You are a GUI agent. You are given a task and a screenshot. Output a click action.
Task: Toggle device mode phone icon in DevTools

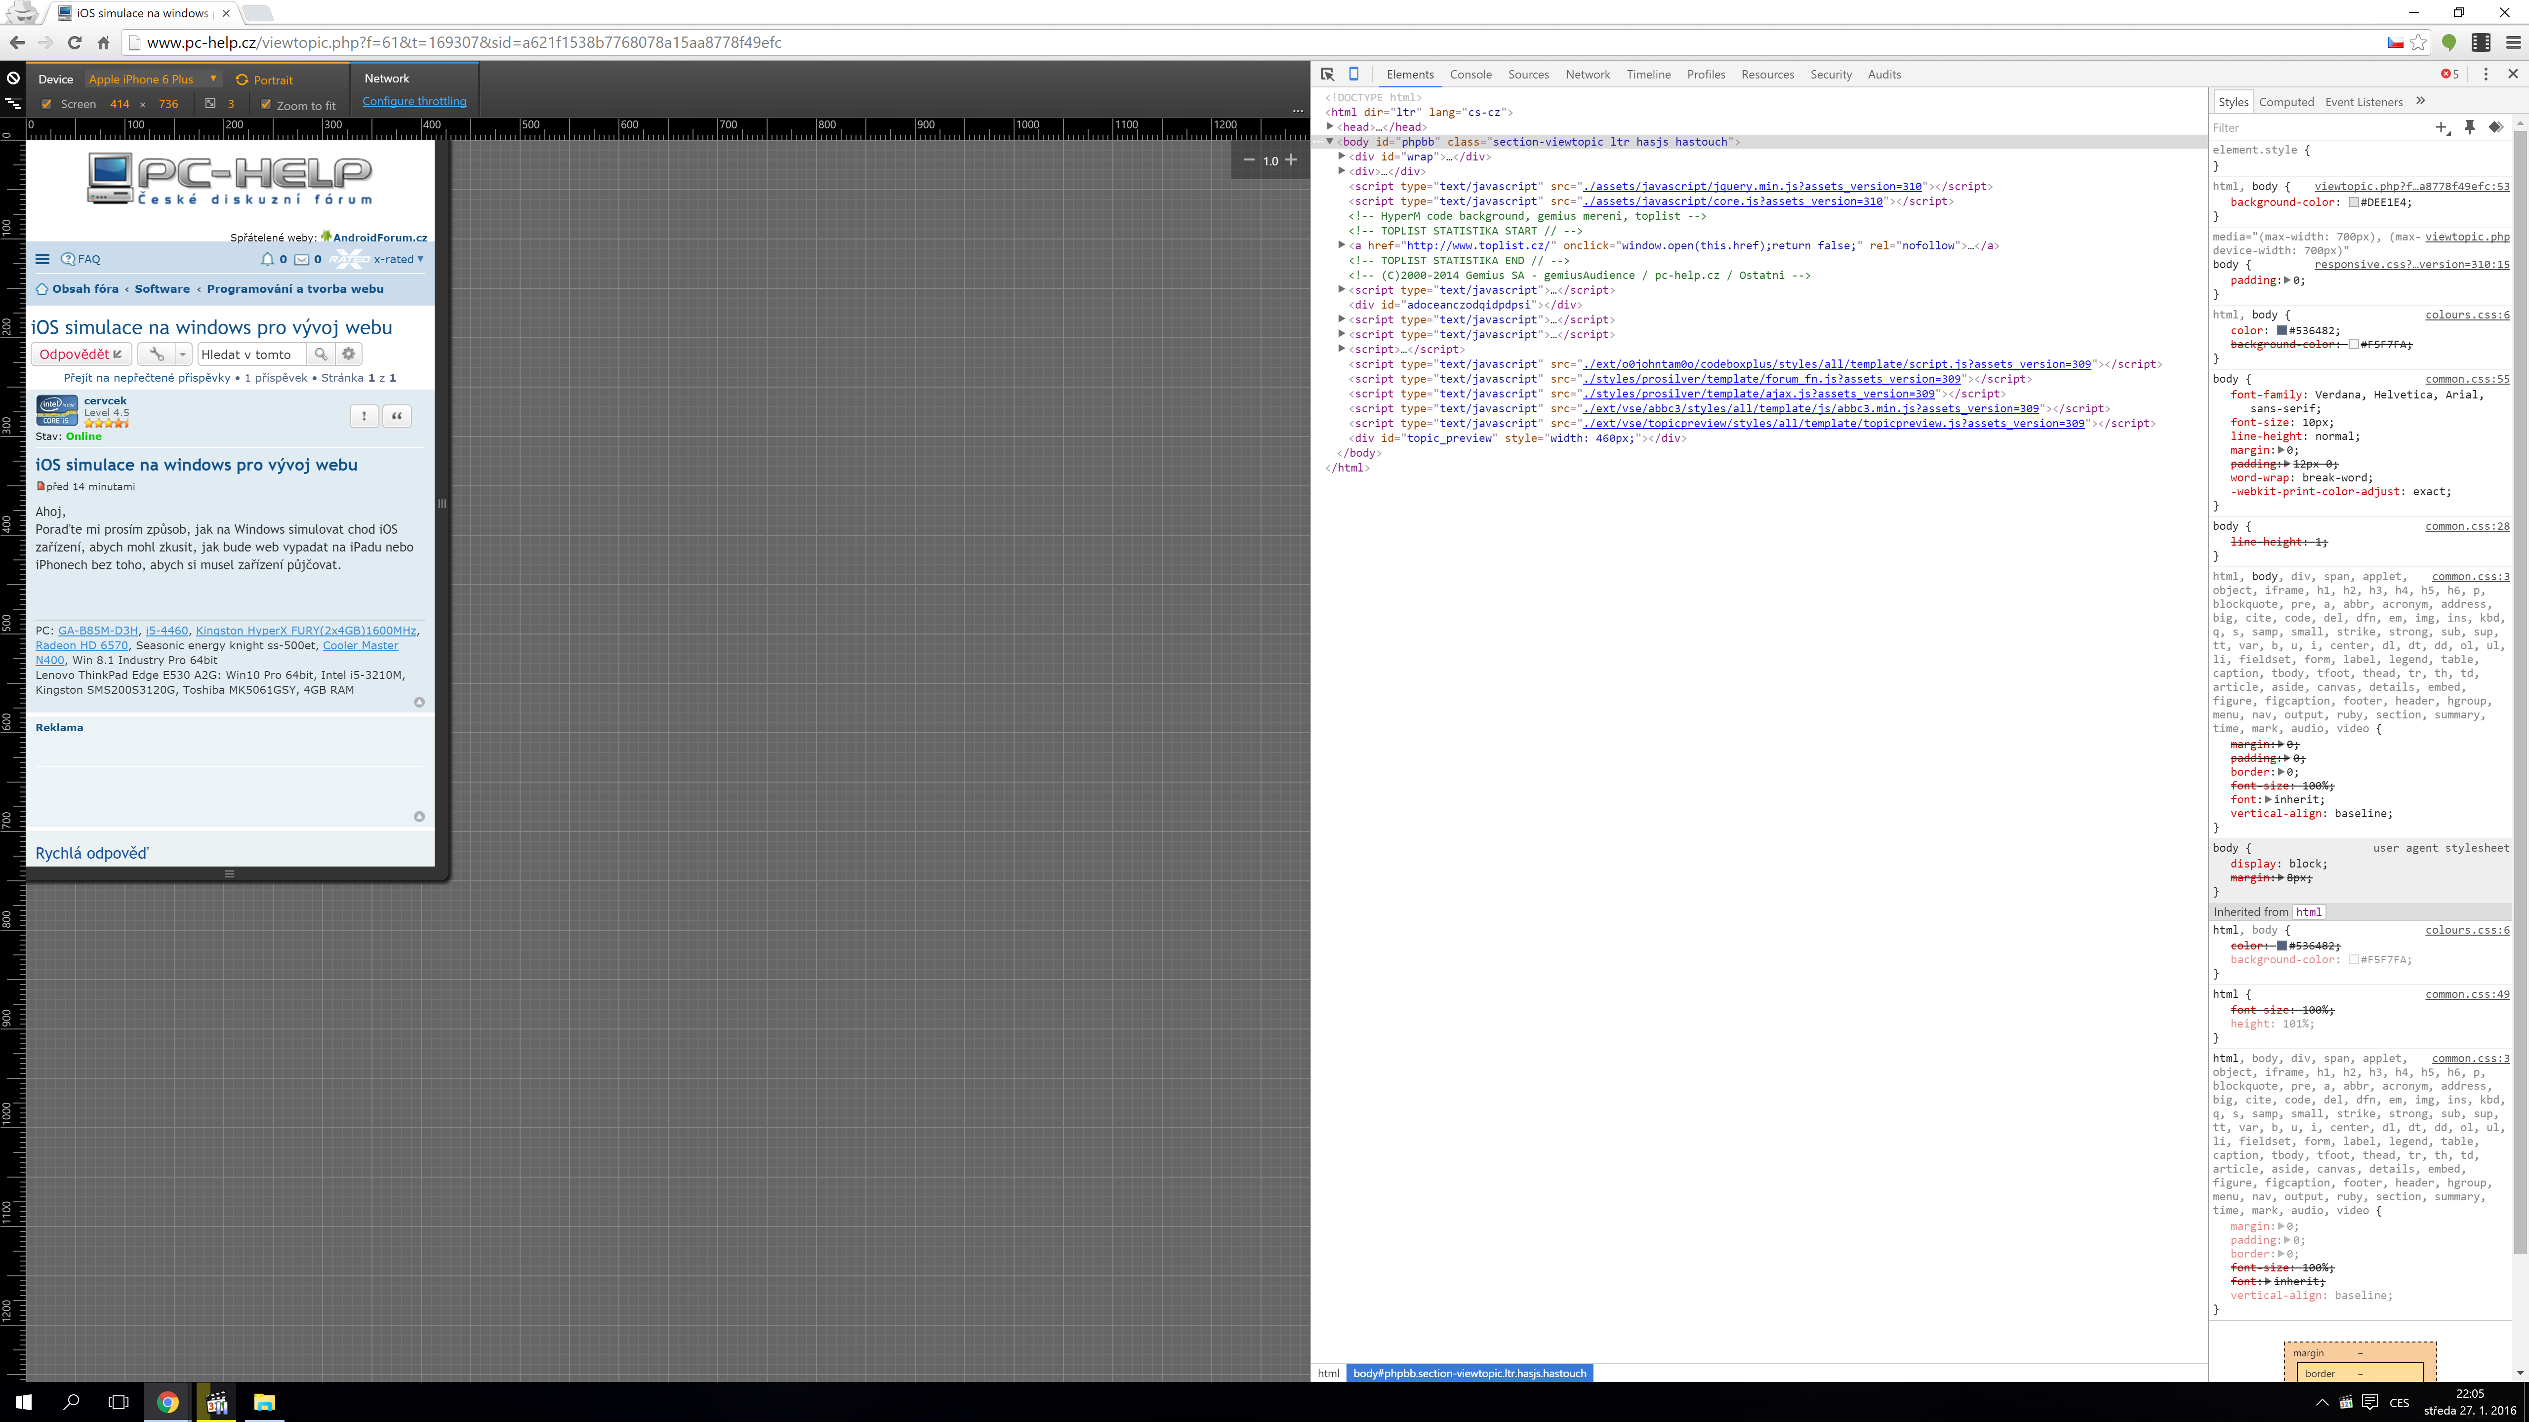(x=1354, y=74)
